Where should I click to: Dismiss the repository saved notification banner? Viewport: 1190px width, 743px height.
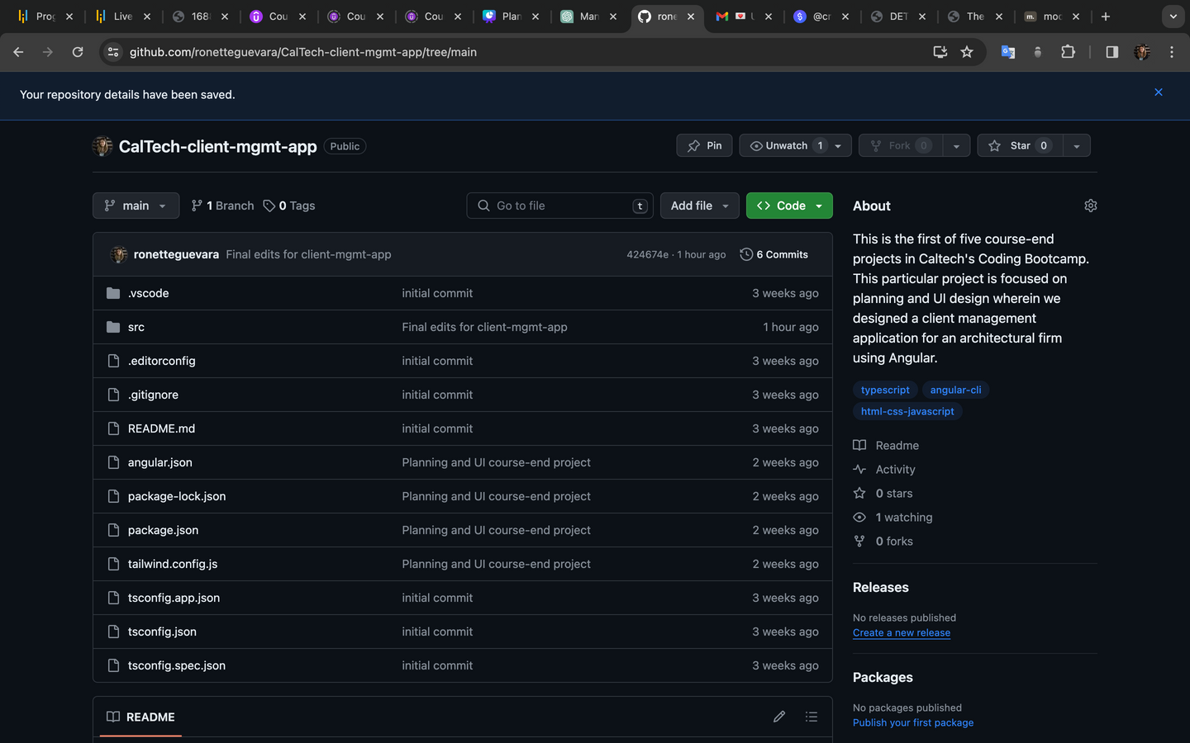(1158, 92)
